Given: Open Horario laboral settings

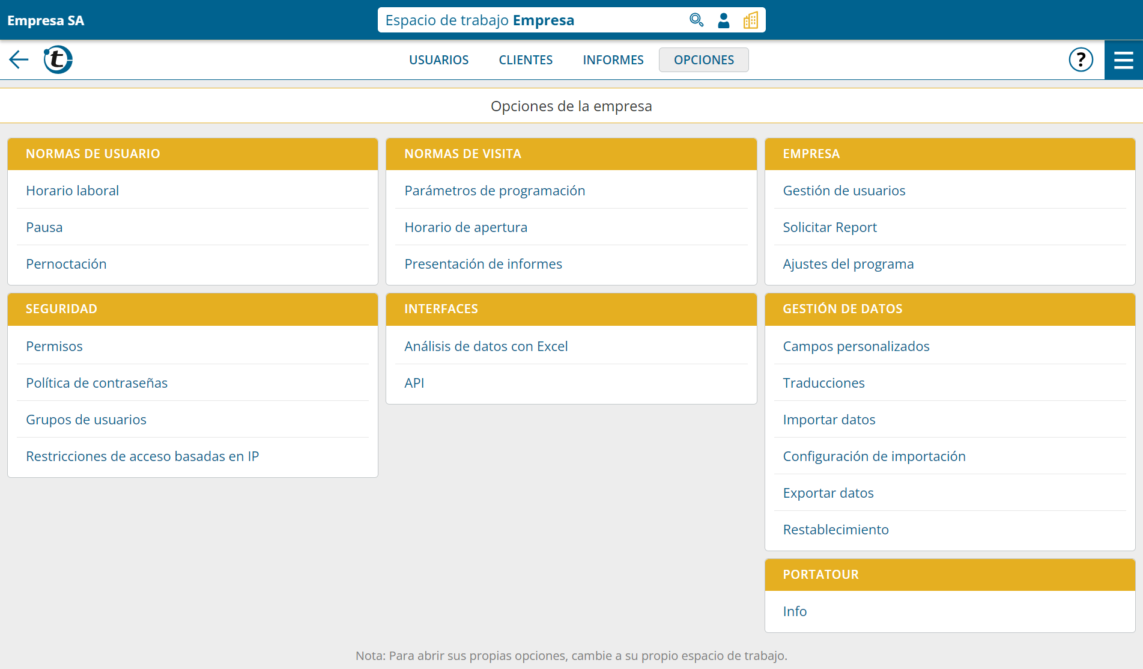Looking at the screenshot, I should tap(193, 191).
